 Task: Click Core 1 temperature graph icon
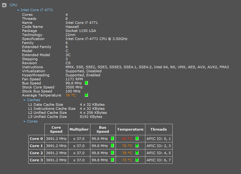click(x=137, y=145)
